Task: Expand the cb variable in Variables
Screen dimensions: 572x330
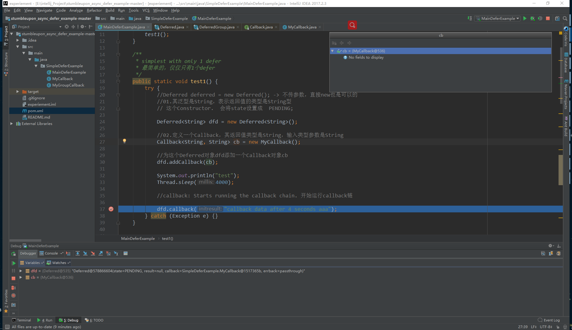Action: (x=21, y=277)
